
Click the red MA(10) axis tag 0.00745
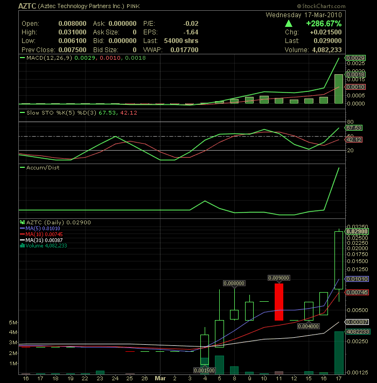click(x=357, y=293)
